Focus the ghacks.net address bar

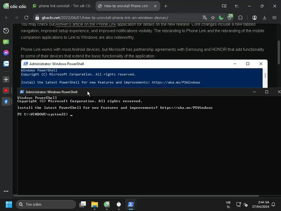(x=105, y=18)
